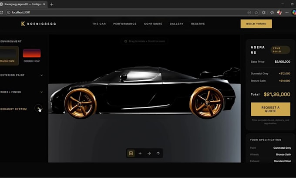Click the Your Build badge
The image size is (296, 178).
tap(280, 50)
